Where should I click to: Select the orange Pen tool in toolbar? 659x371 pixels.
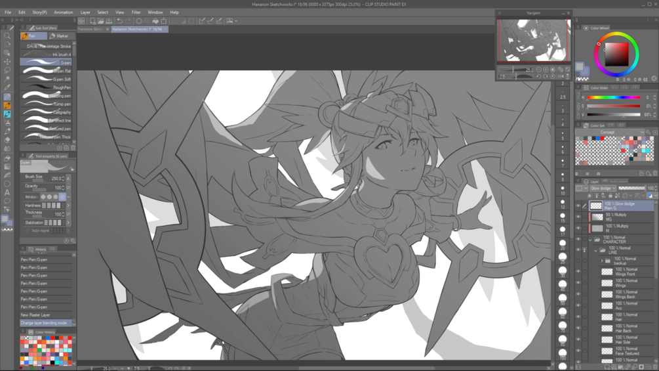pyautogui.click(x=7, y=105)
